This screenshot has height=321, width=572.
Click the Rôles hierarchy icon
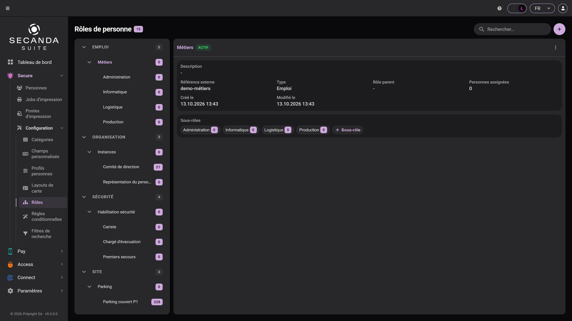tap(25, 202)
